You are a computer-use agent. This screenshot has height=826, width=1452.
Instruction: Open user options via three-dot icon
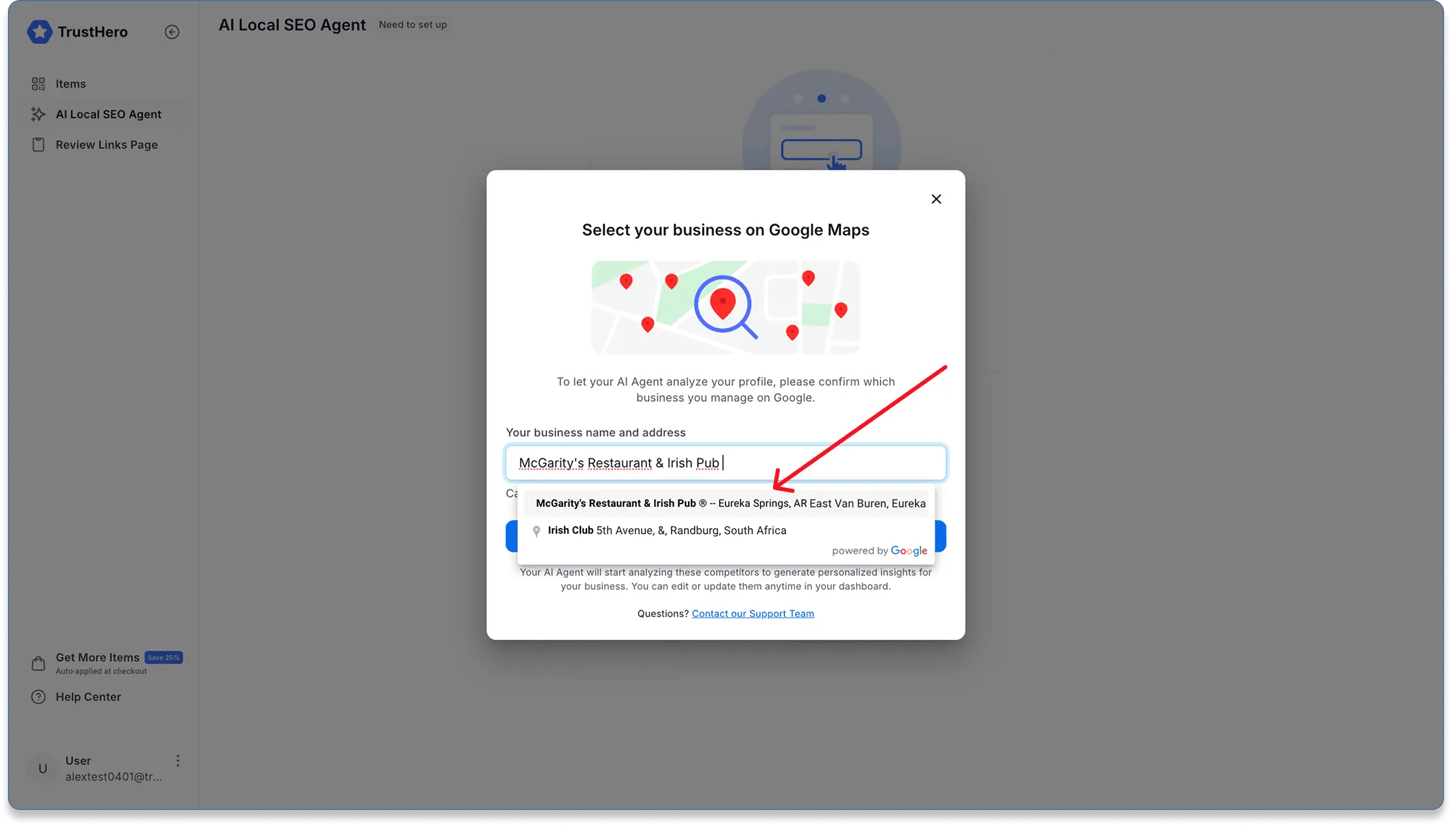point(178,761)
